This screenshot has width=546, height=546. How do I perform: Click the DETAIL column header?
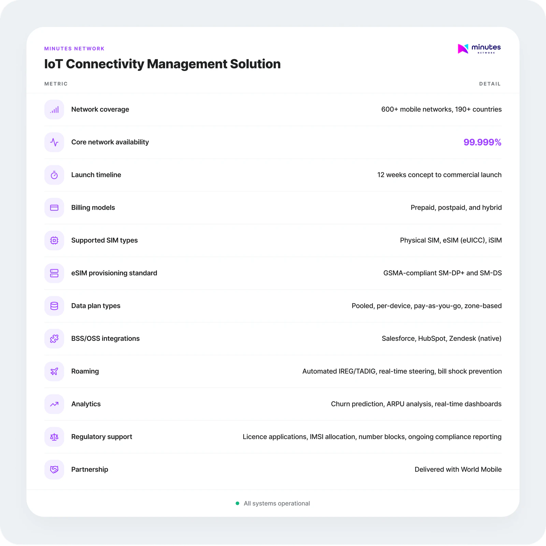(x=490, y=84)
